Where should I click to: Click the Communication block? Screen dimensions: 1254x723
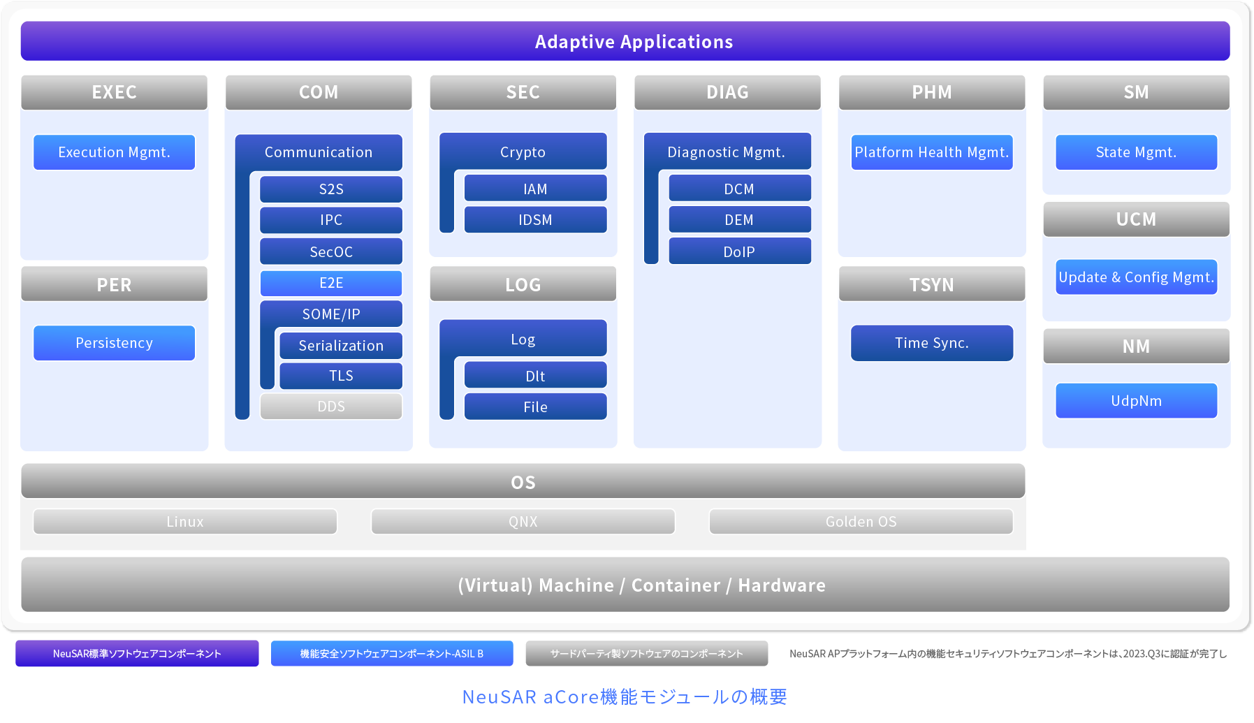click(x=319, y=152)
